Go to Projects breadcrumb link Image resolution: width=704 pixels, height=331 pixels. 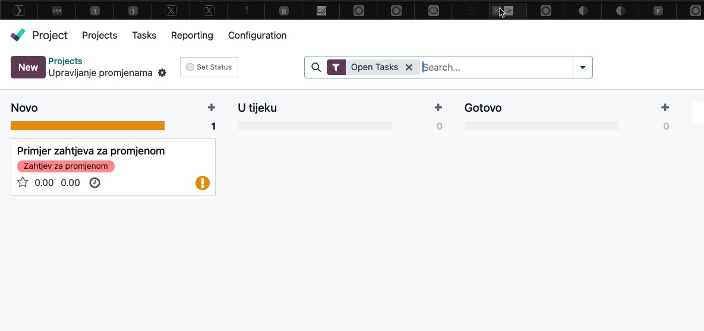[65, 61]
